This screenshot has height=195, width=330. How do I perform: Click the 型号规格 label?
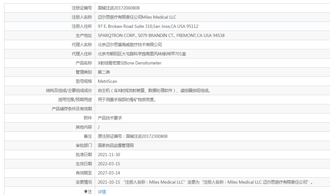84,81
